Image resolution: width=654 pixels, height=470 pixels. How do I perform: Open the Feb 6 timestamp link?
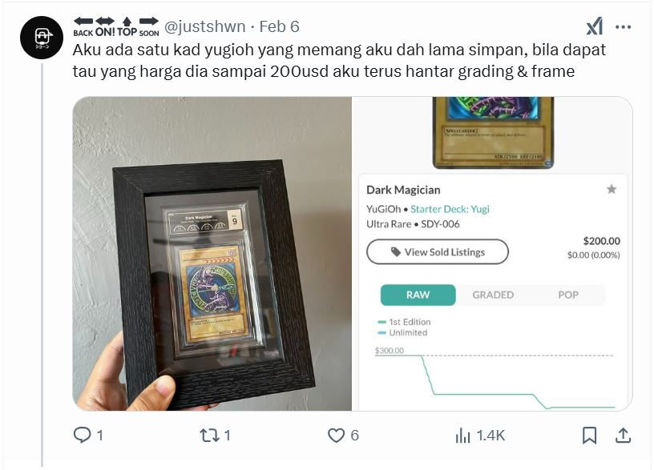tap(280, 26)
